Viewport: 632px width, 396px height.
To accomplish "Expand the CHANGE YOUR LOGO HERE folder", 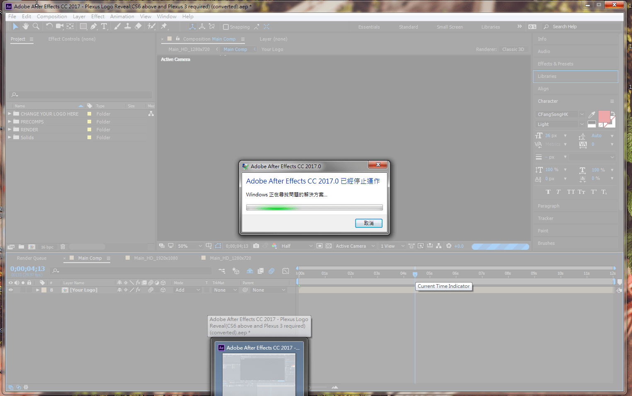I will pos(10,113).
